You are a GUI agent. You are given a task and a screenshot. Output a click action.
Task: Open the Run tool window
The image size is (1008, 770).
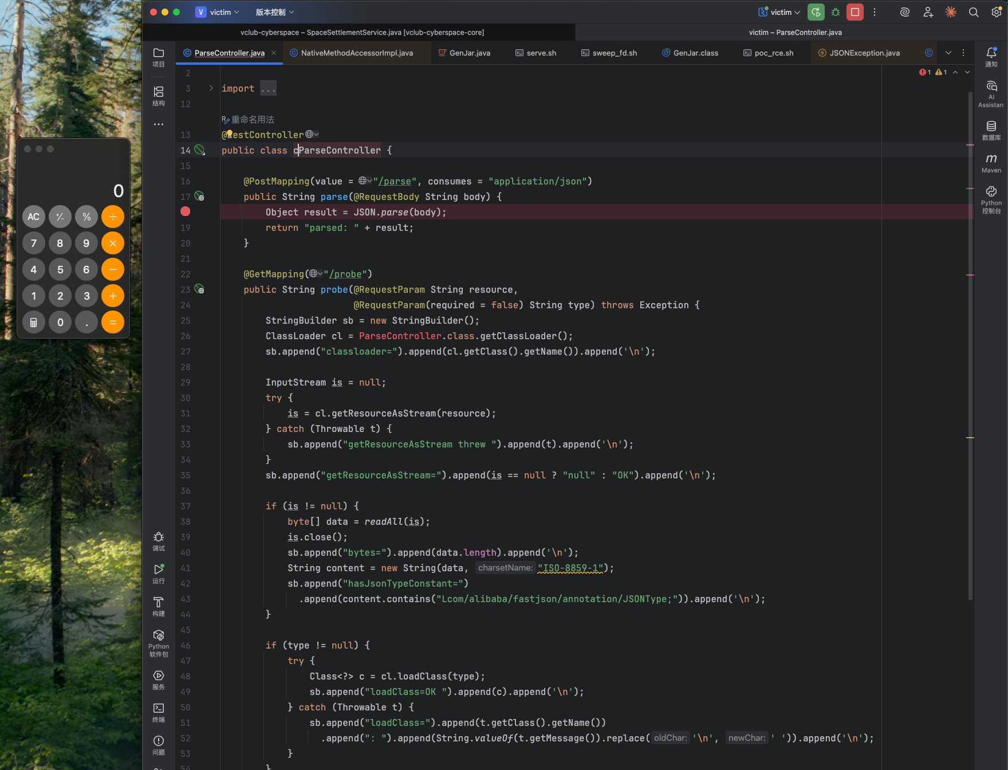(159, 574)
